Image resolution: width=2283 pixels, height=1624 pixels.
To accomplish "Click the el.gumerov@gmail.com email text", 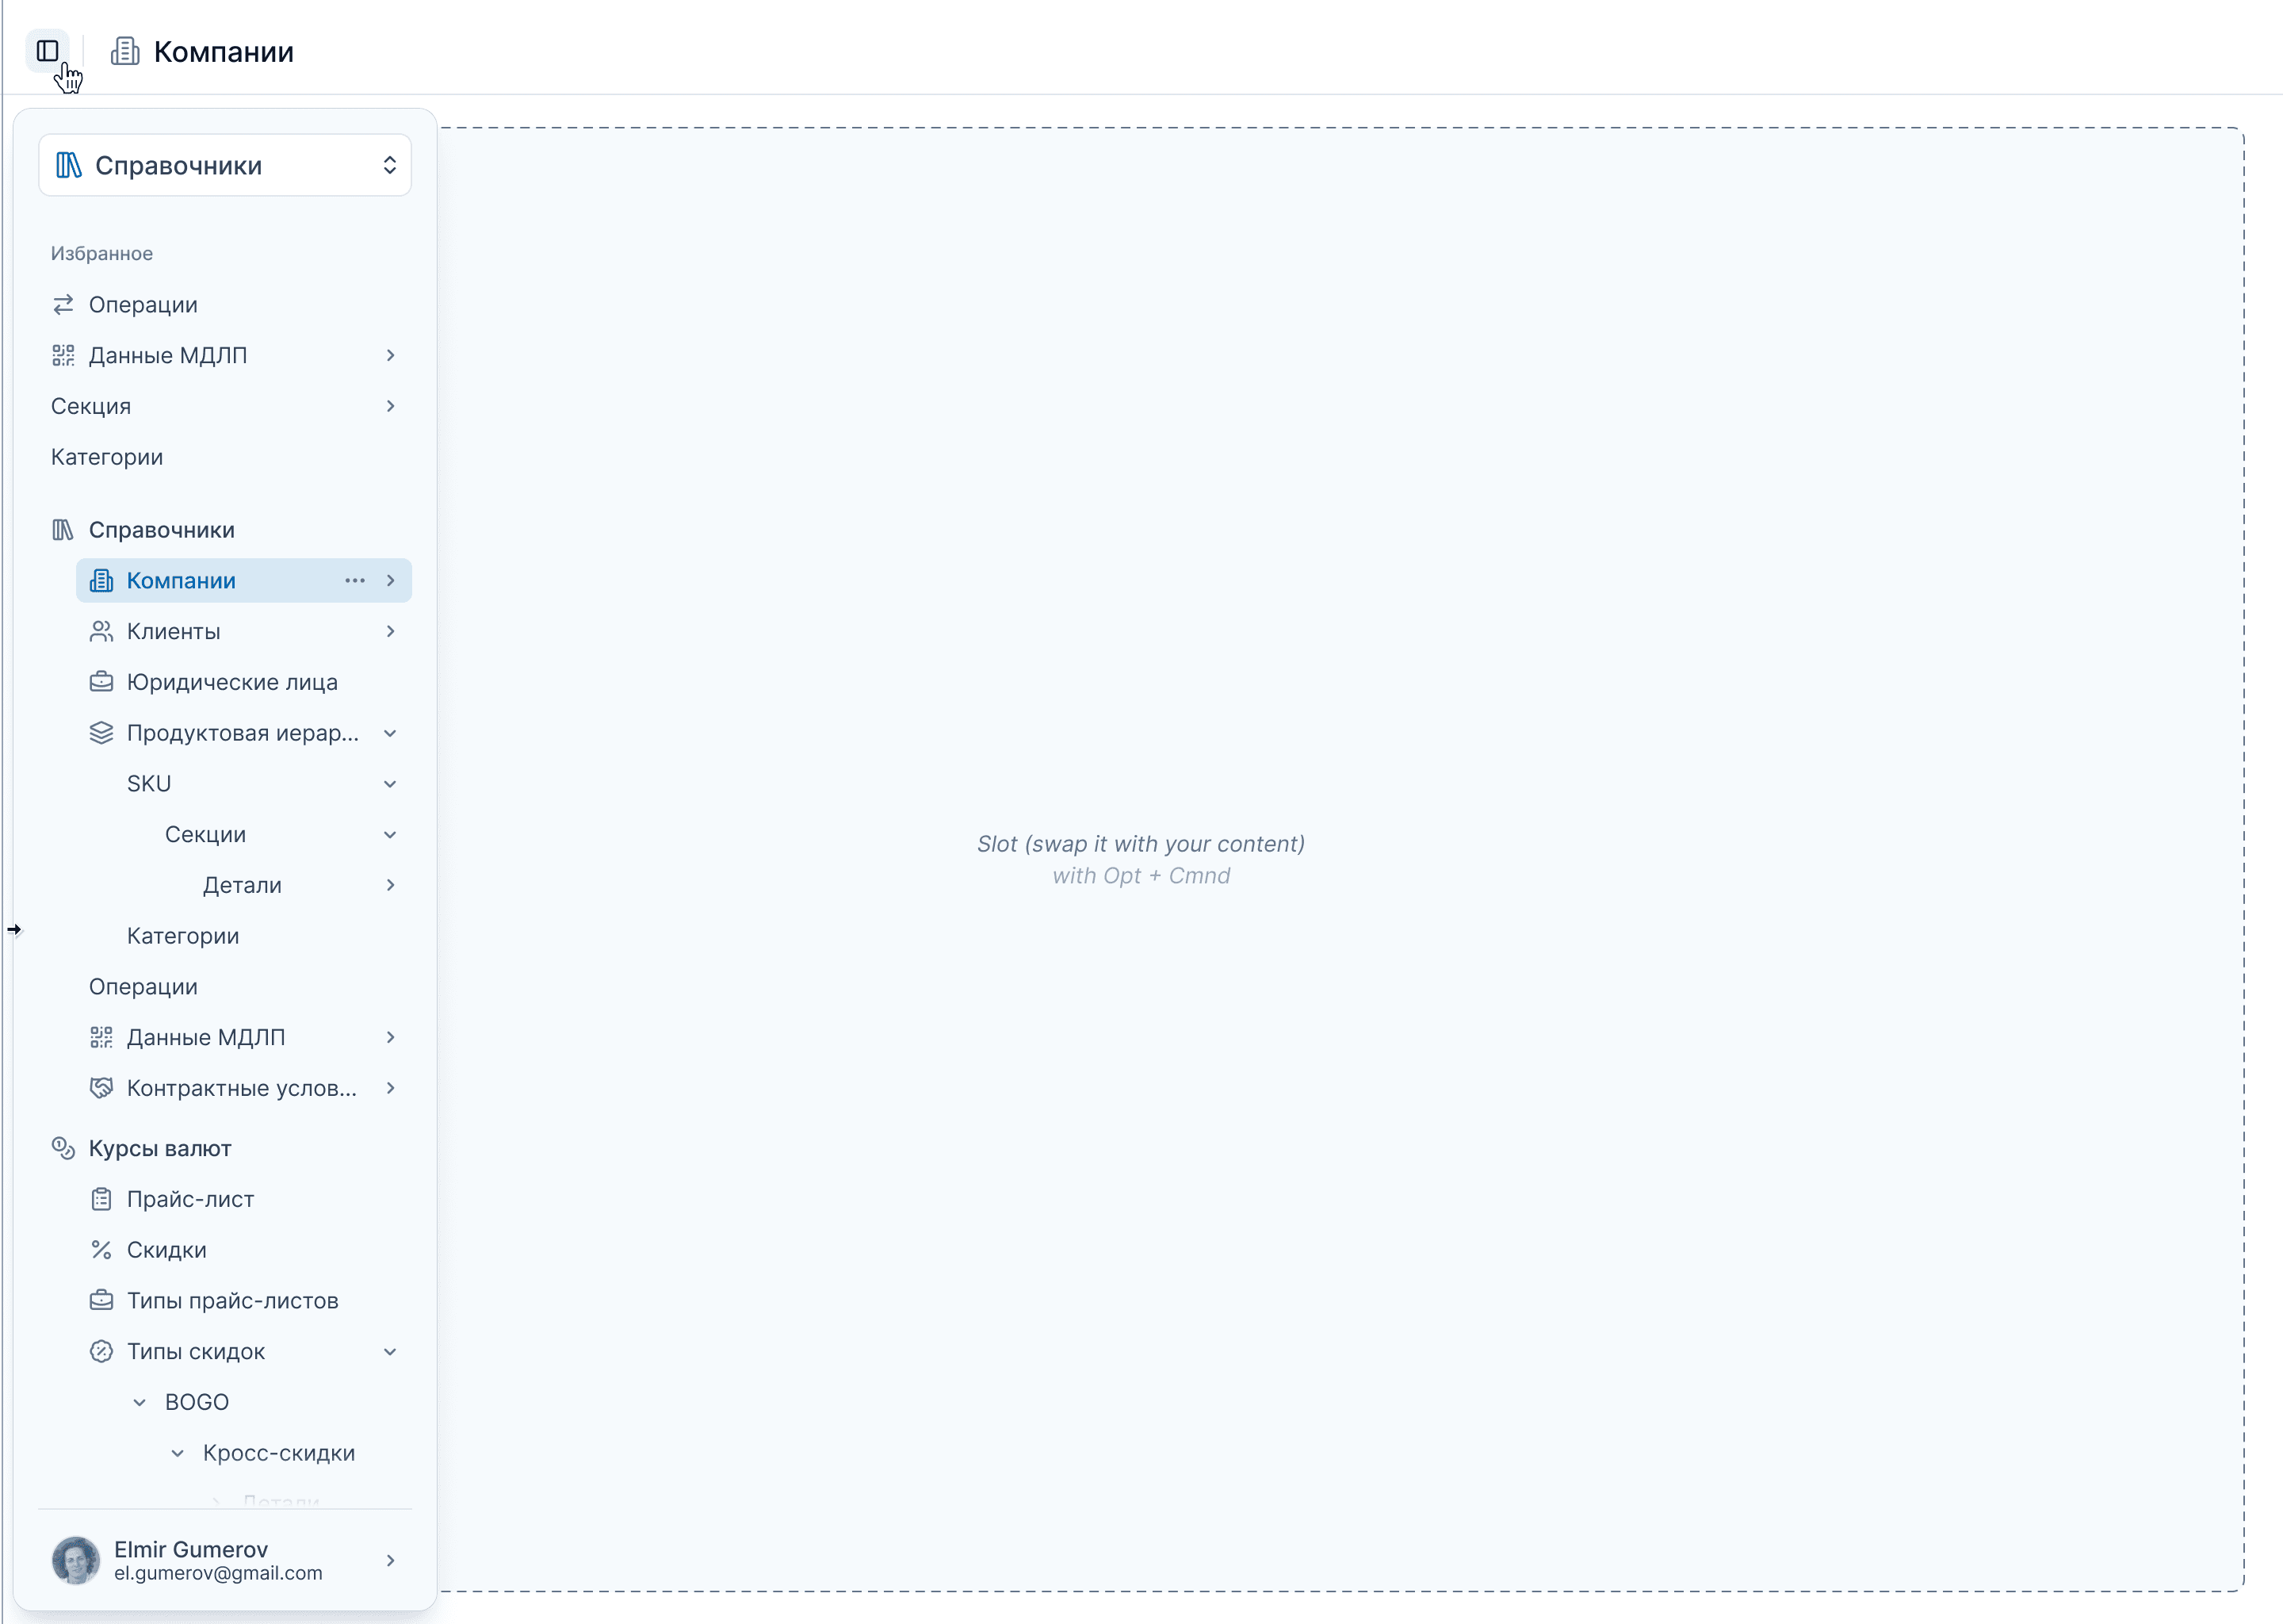I will (218, 1573).
